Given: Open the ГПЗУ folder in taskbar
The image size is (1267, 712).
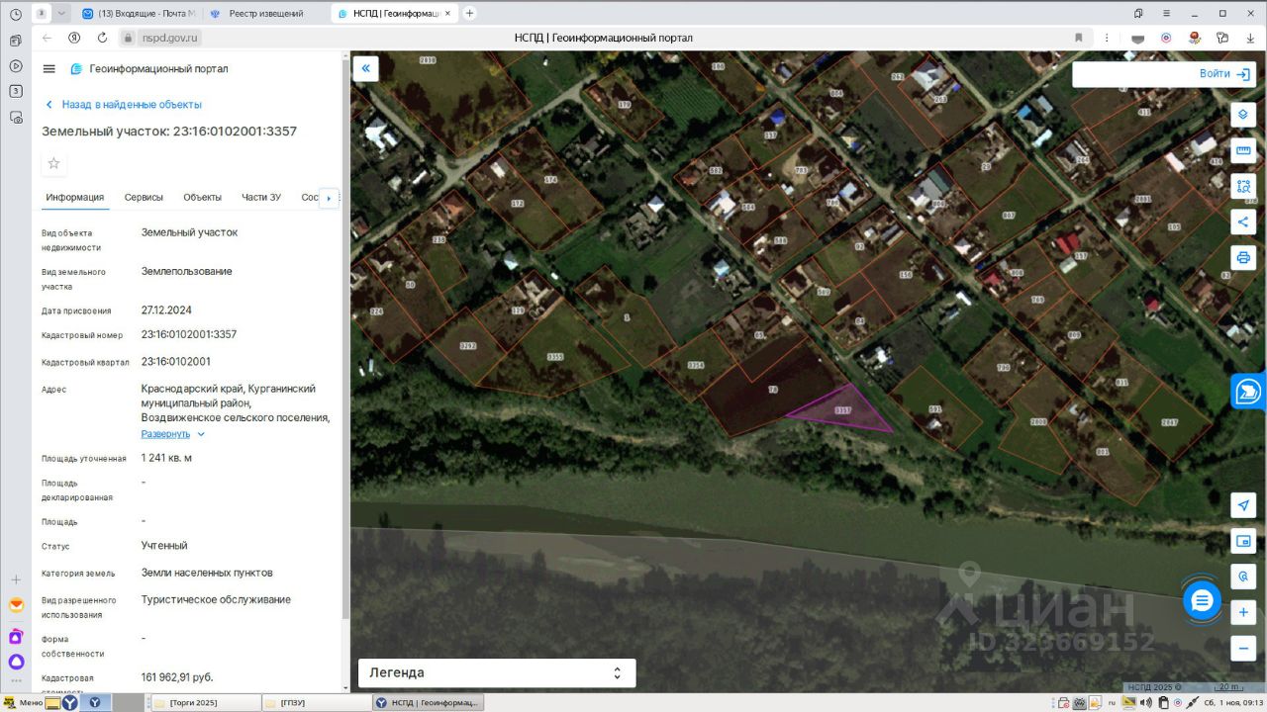Looking at the screenshot, I should (317, 702).
